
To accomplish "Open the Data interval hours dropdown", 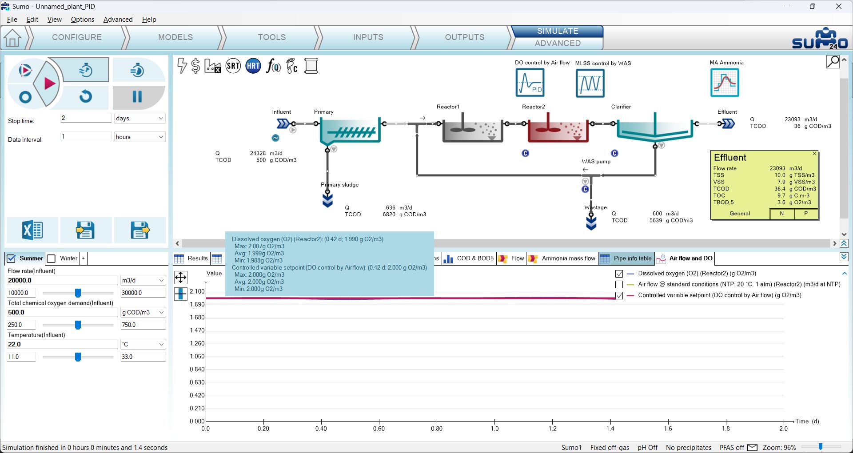I will (140, 137).
